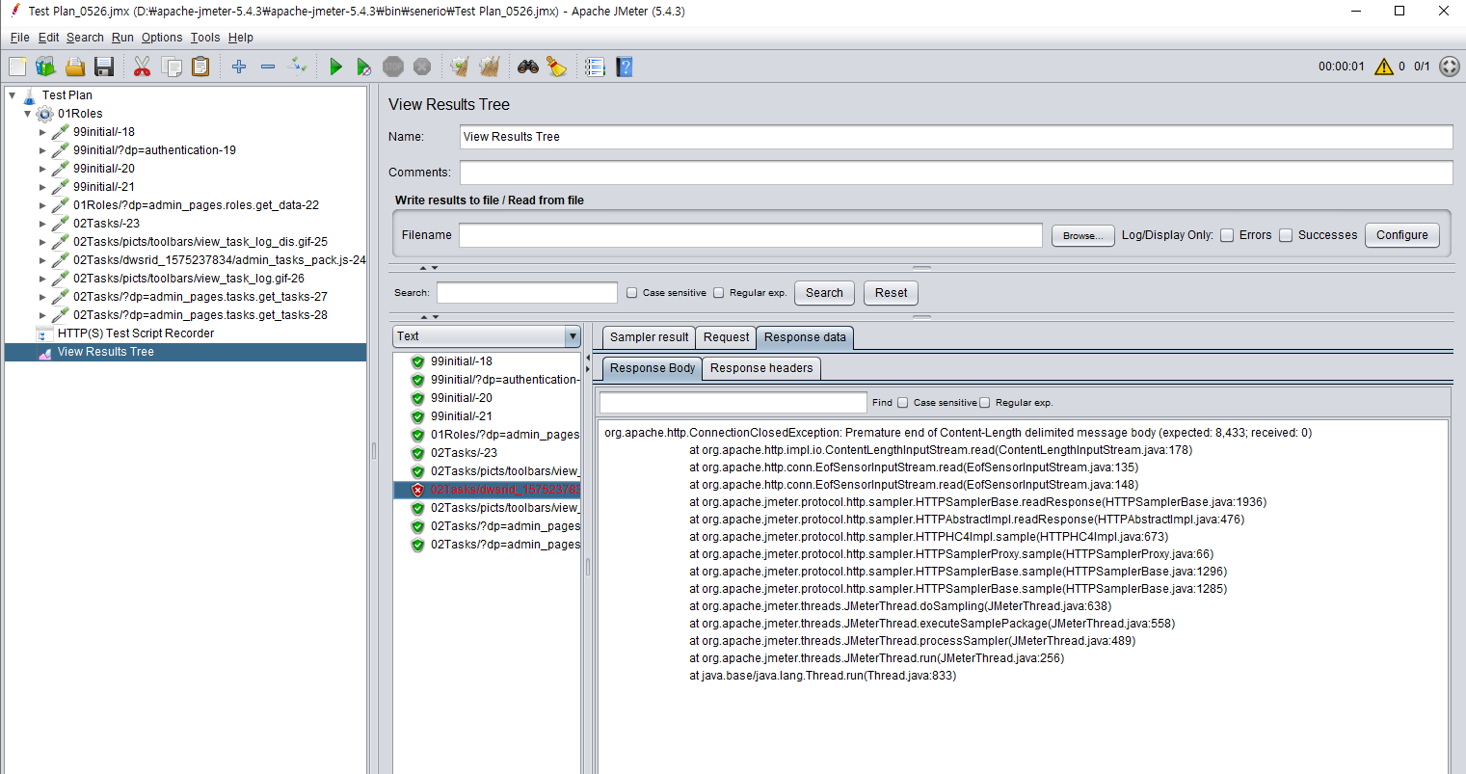The image size is (1466, 774).
Task: Click the Find button label
Action: pyautogui.click(x=882, y=403)
